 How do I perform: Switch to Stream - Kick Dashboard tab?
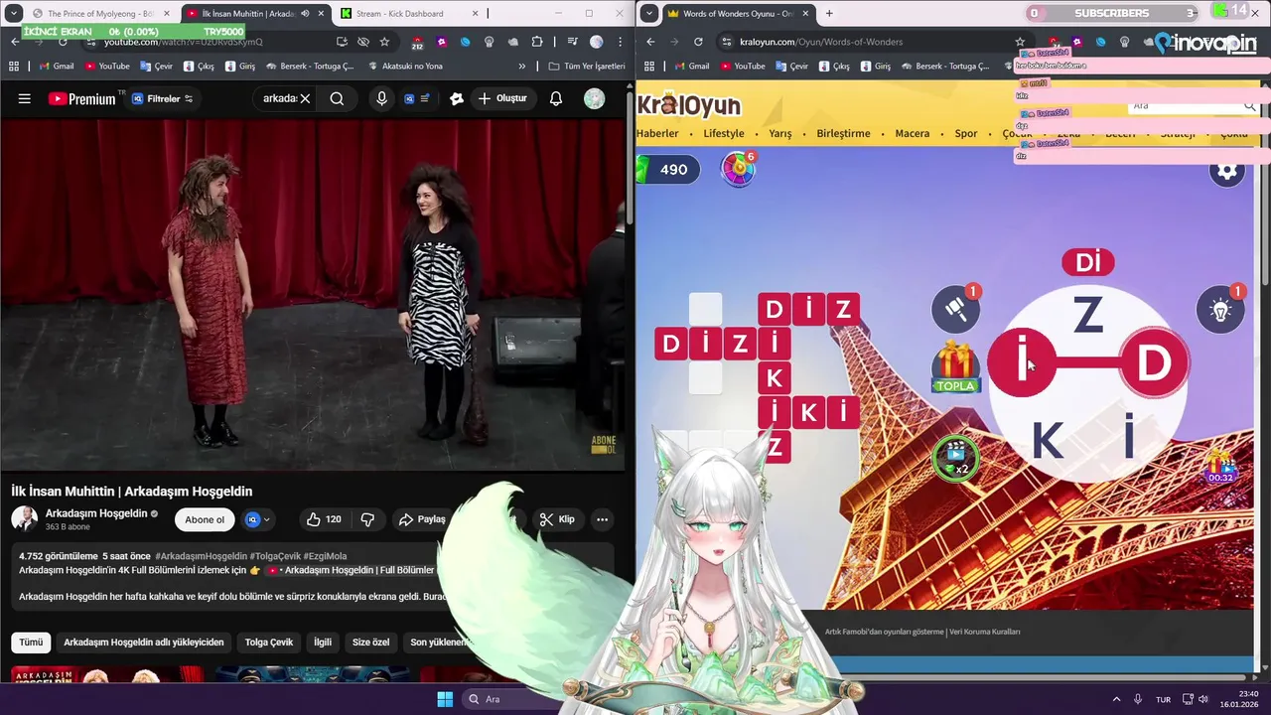click(407, 14)
